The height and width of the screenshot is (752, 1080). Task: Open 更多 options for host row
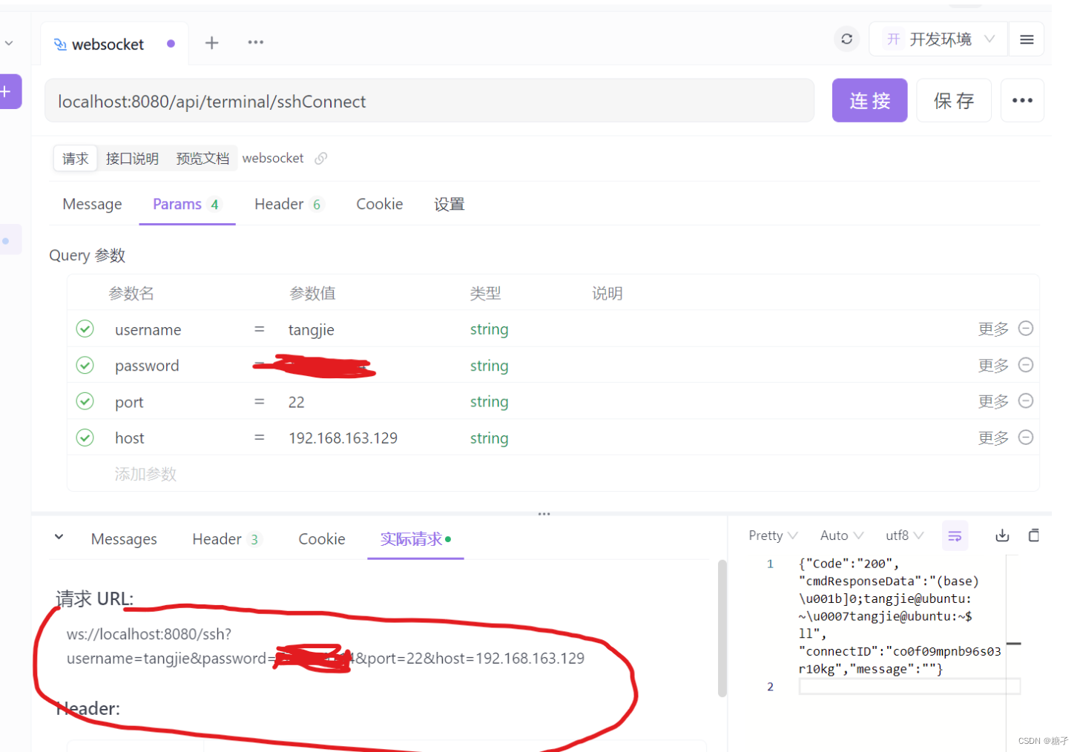993,438
